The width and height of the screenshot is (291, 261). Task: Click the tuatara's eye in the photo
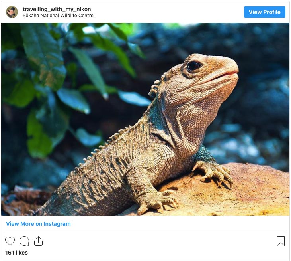click(193, 66)
